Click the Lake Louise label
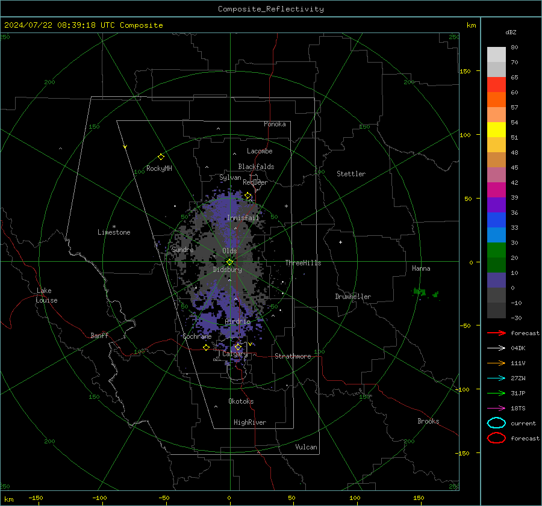 coord(46,295)
